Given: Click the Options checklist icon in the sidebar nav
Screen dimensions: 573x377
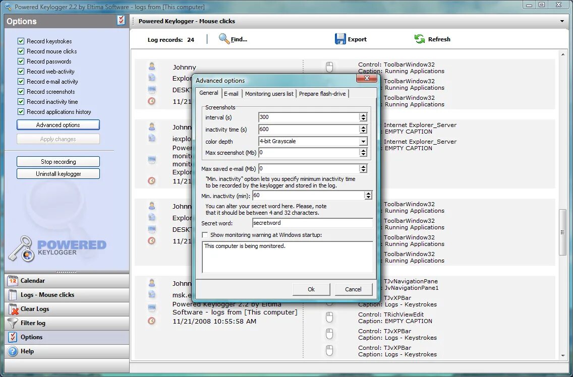Looking at the screenshot, I should tap(13, 337).
